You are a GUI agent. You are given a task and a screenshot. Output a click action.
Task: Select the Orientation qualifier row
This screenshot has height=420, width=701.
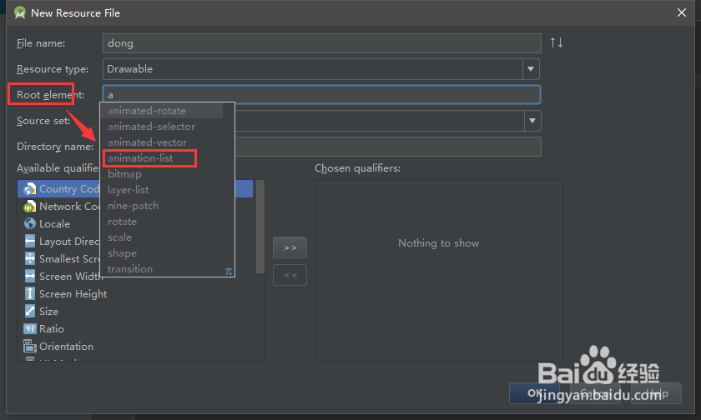point(136,347)
